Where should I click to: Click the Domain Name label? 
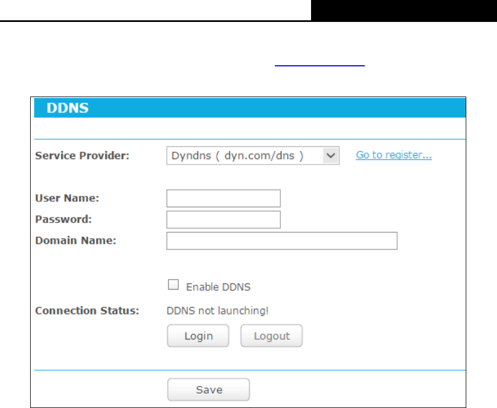[x=76, y=241]
